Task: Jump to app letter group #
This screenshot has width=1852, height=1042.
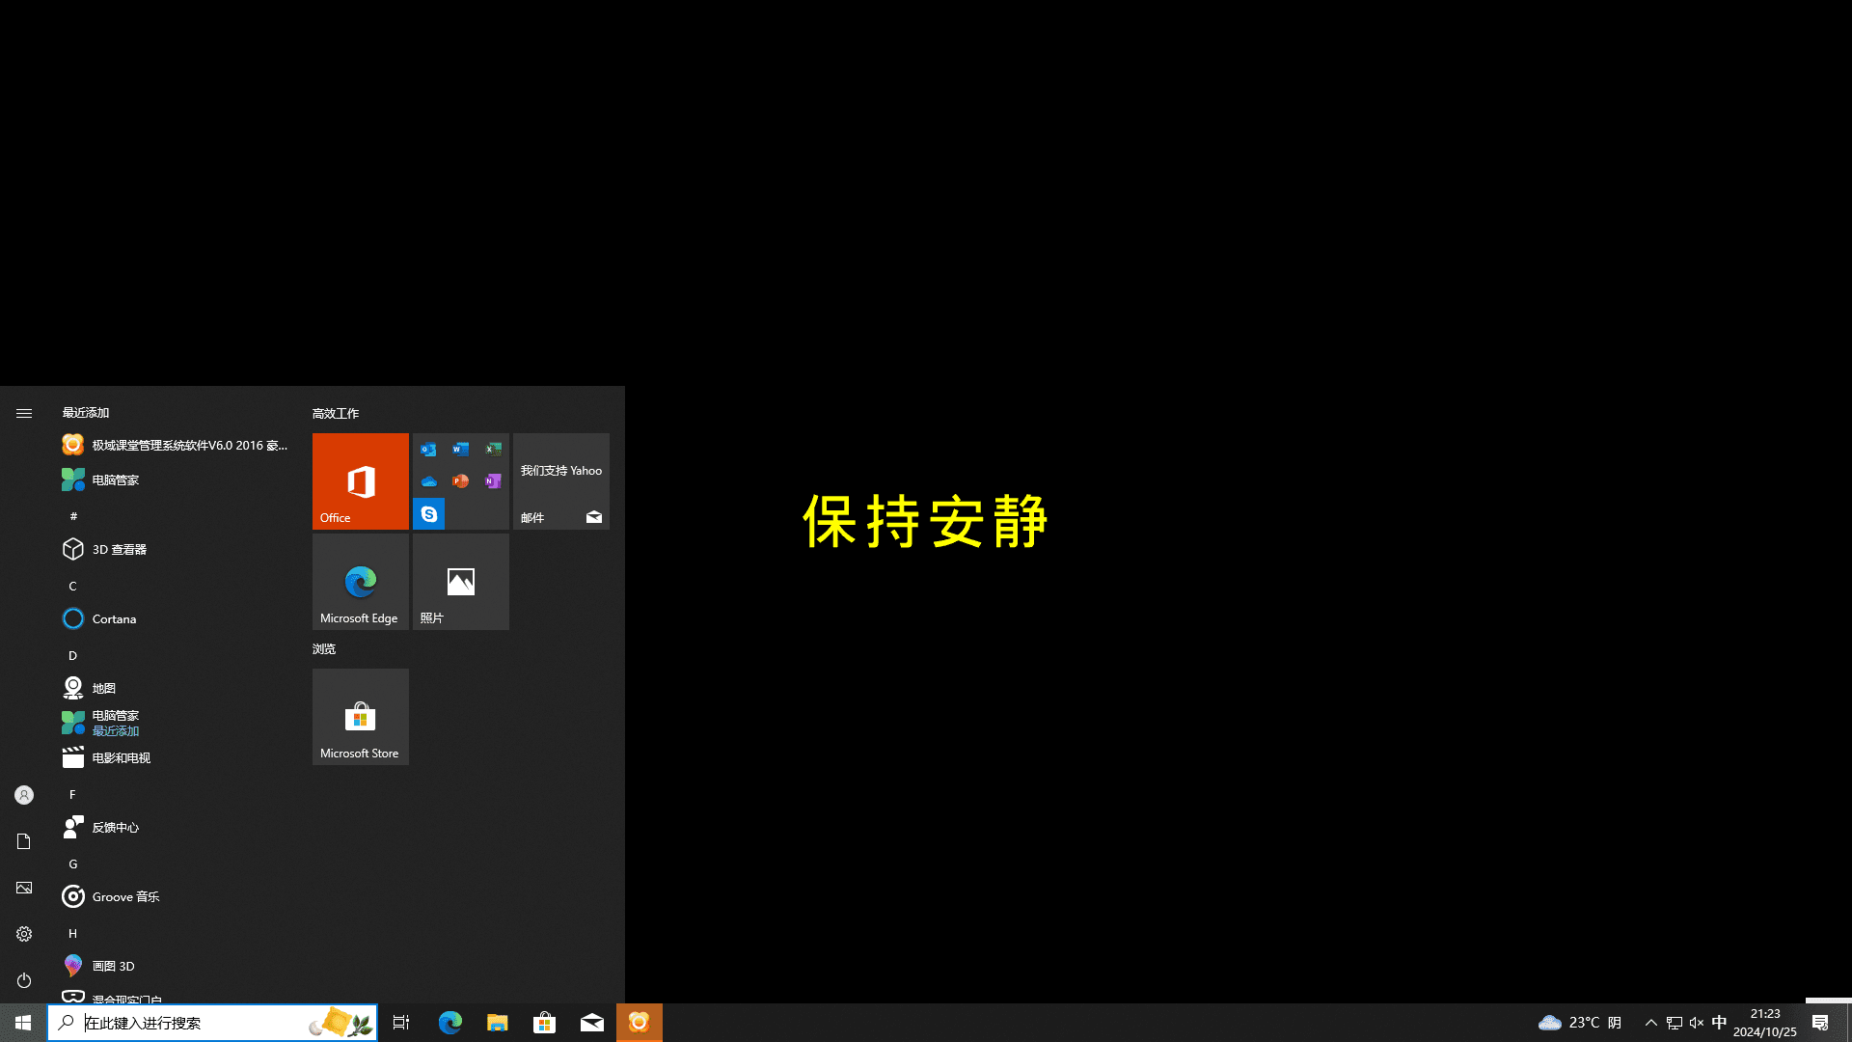Action: click(73, 516)
